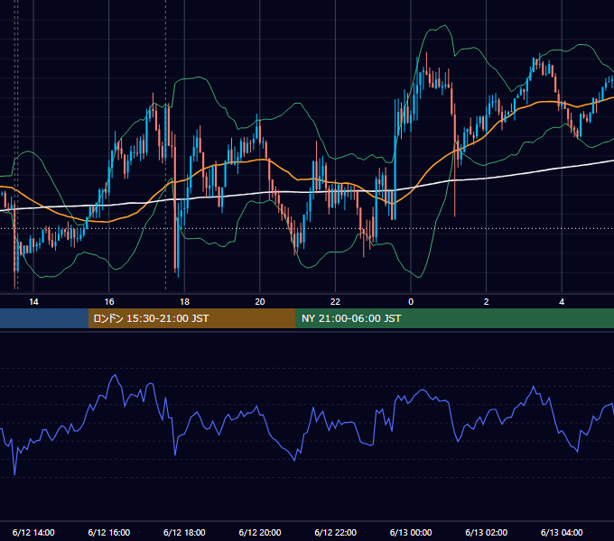Click the 14 hour label on price chart axis
Viewport: 614px width, 541px height.
[33, 302]
